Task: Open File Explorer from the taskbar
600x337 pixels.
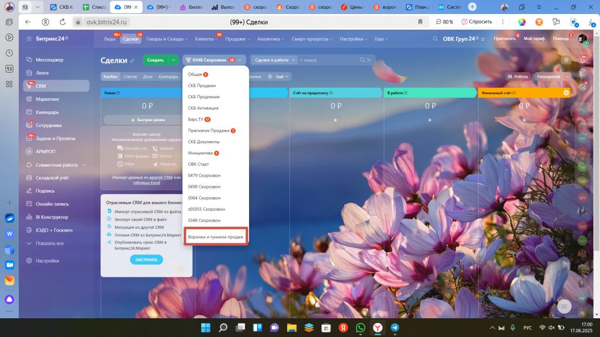Action: pyautogui.click(x=292, y=328)
